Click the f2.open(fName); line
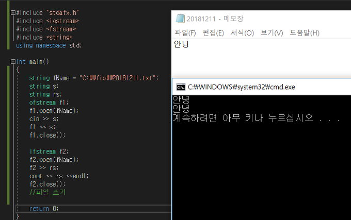The height and width of the screenshot is (220, 351). (x=54, y=160)
